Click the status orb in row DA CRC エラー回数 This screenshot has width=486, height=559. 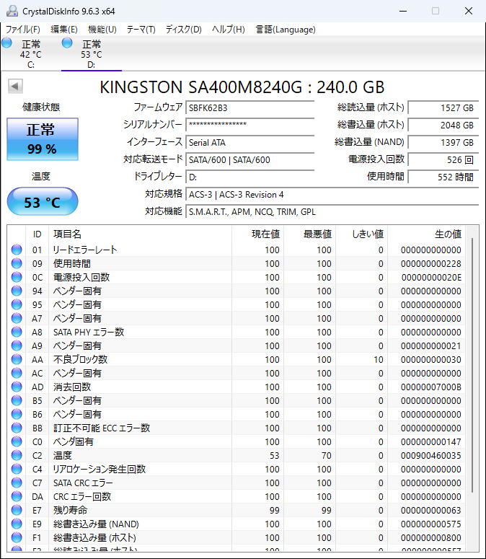tap(17, 496)
